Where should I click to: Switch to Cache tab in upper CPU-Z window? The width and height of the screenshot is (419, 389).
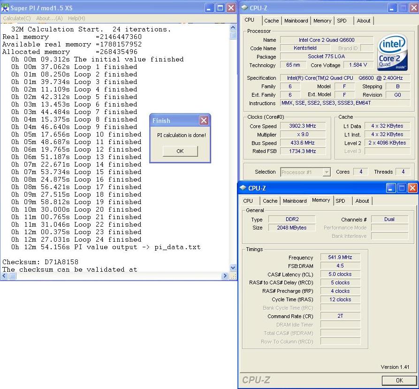tap(271, 21)
